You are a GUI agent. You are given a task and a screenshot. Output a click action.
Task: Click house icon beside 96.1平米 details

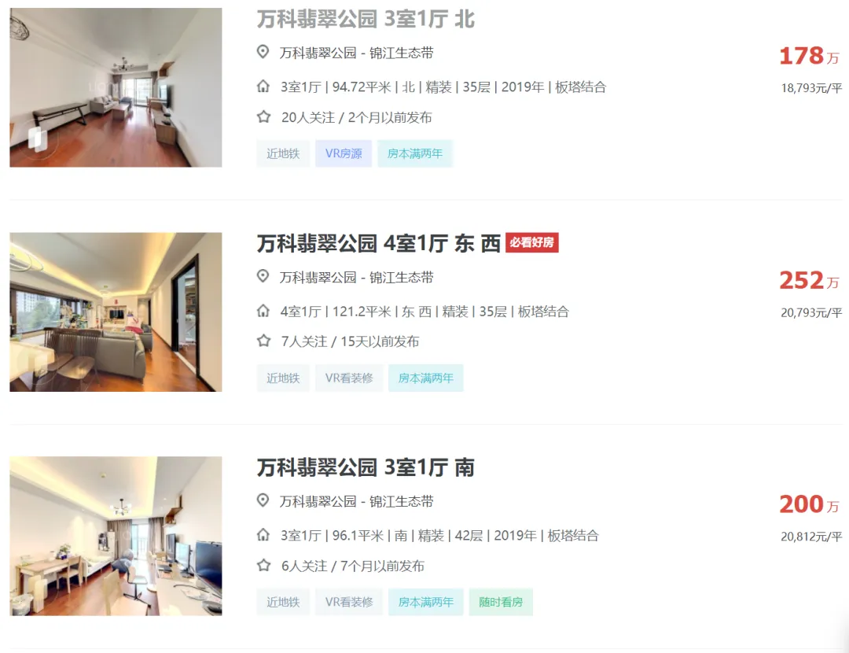point(263,535)
